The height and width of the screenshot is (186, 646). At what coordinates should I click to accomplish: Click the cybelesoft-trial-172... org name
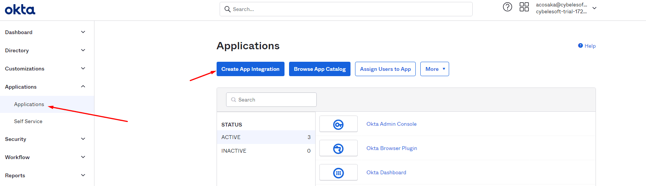click(x=561, y=12)
